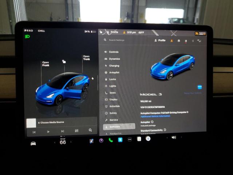Open the media equalizer icon
233x175 pixels.
click(x=76, y=131)
